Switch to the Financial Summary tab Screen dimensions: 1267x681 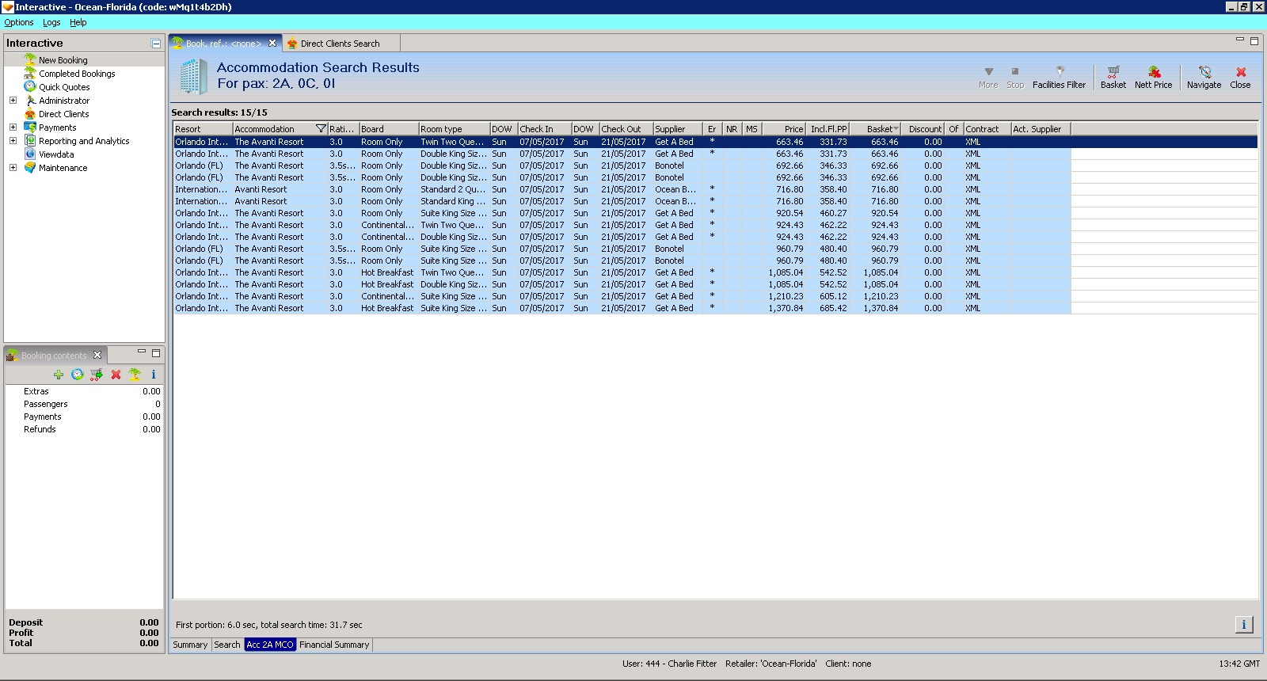(x=334, y=645)
